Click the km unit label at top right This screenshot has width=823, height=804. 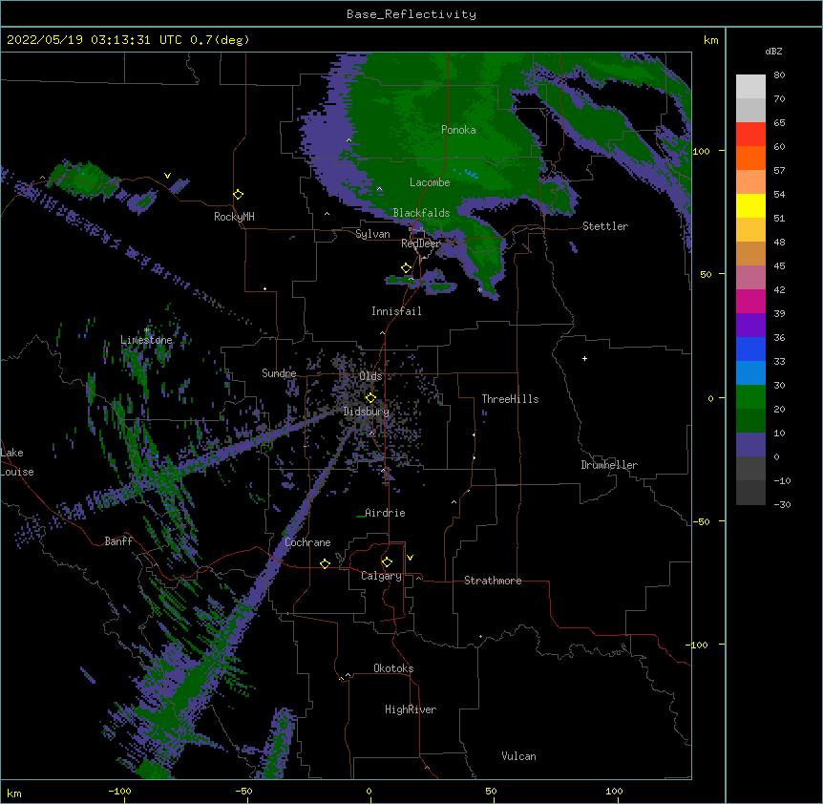[x=710, y=40]
